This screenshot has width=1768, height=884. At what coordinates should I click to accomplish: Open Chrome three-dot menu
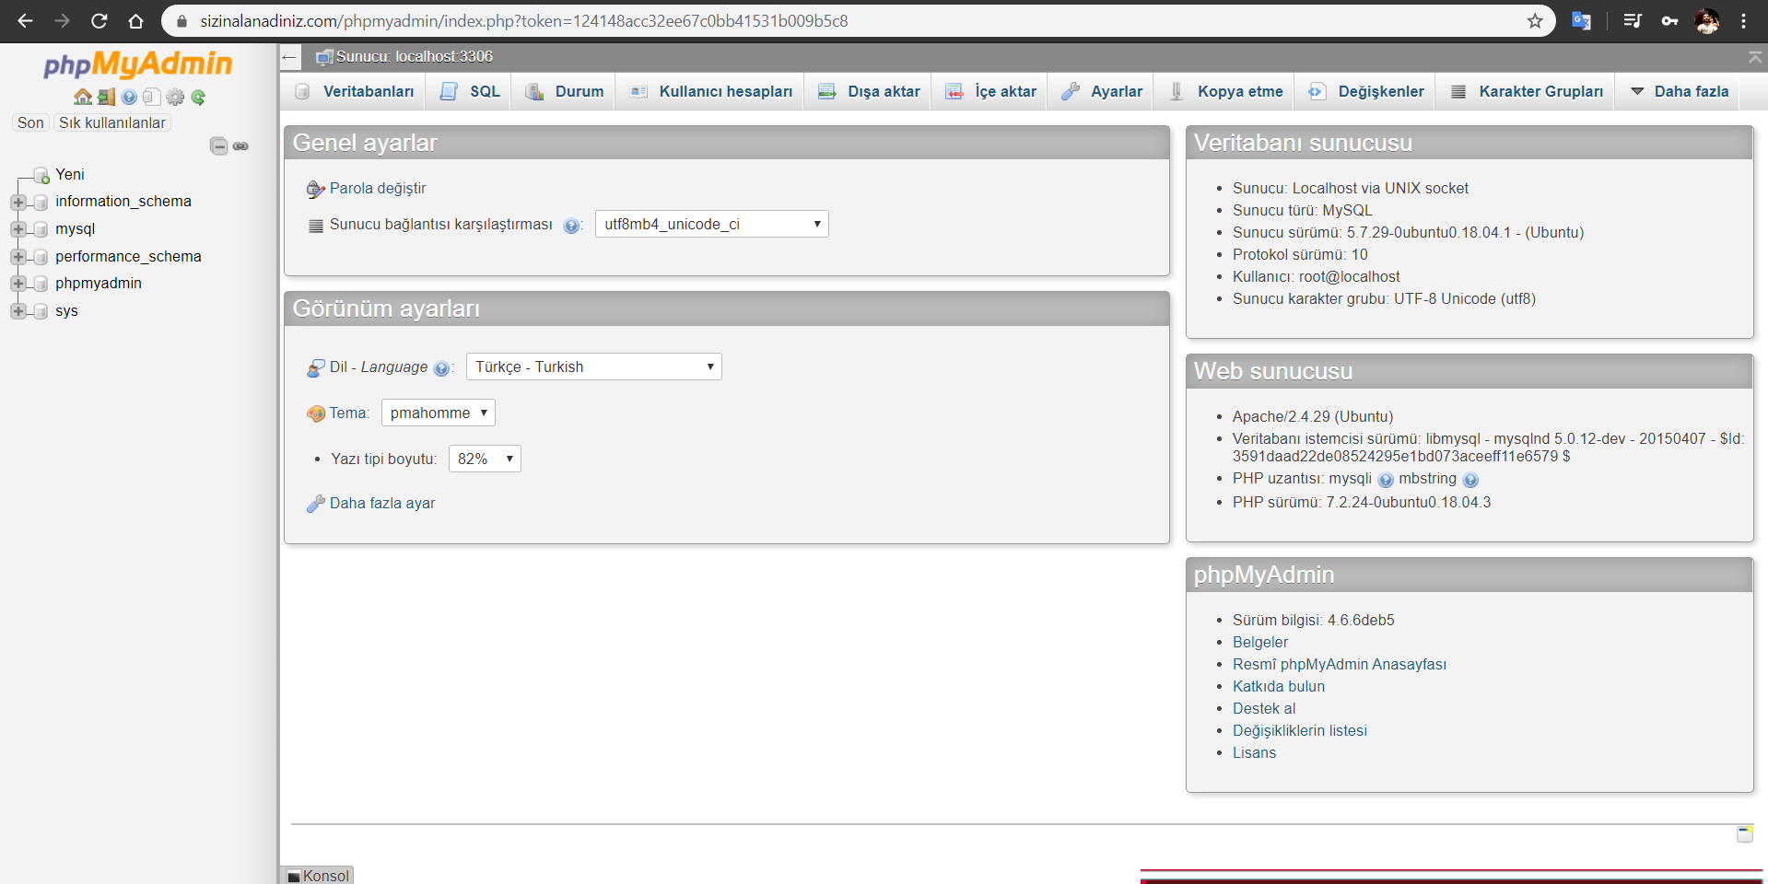[x=1743, y=20]
